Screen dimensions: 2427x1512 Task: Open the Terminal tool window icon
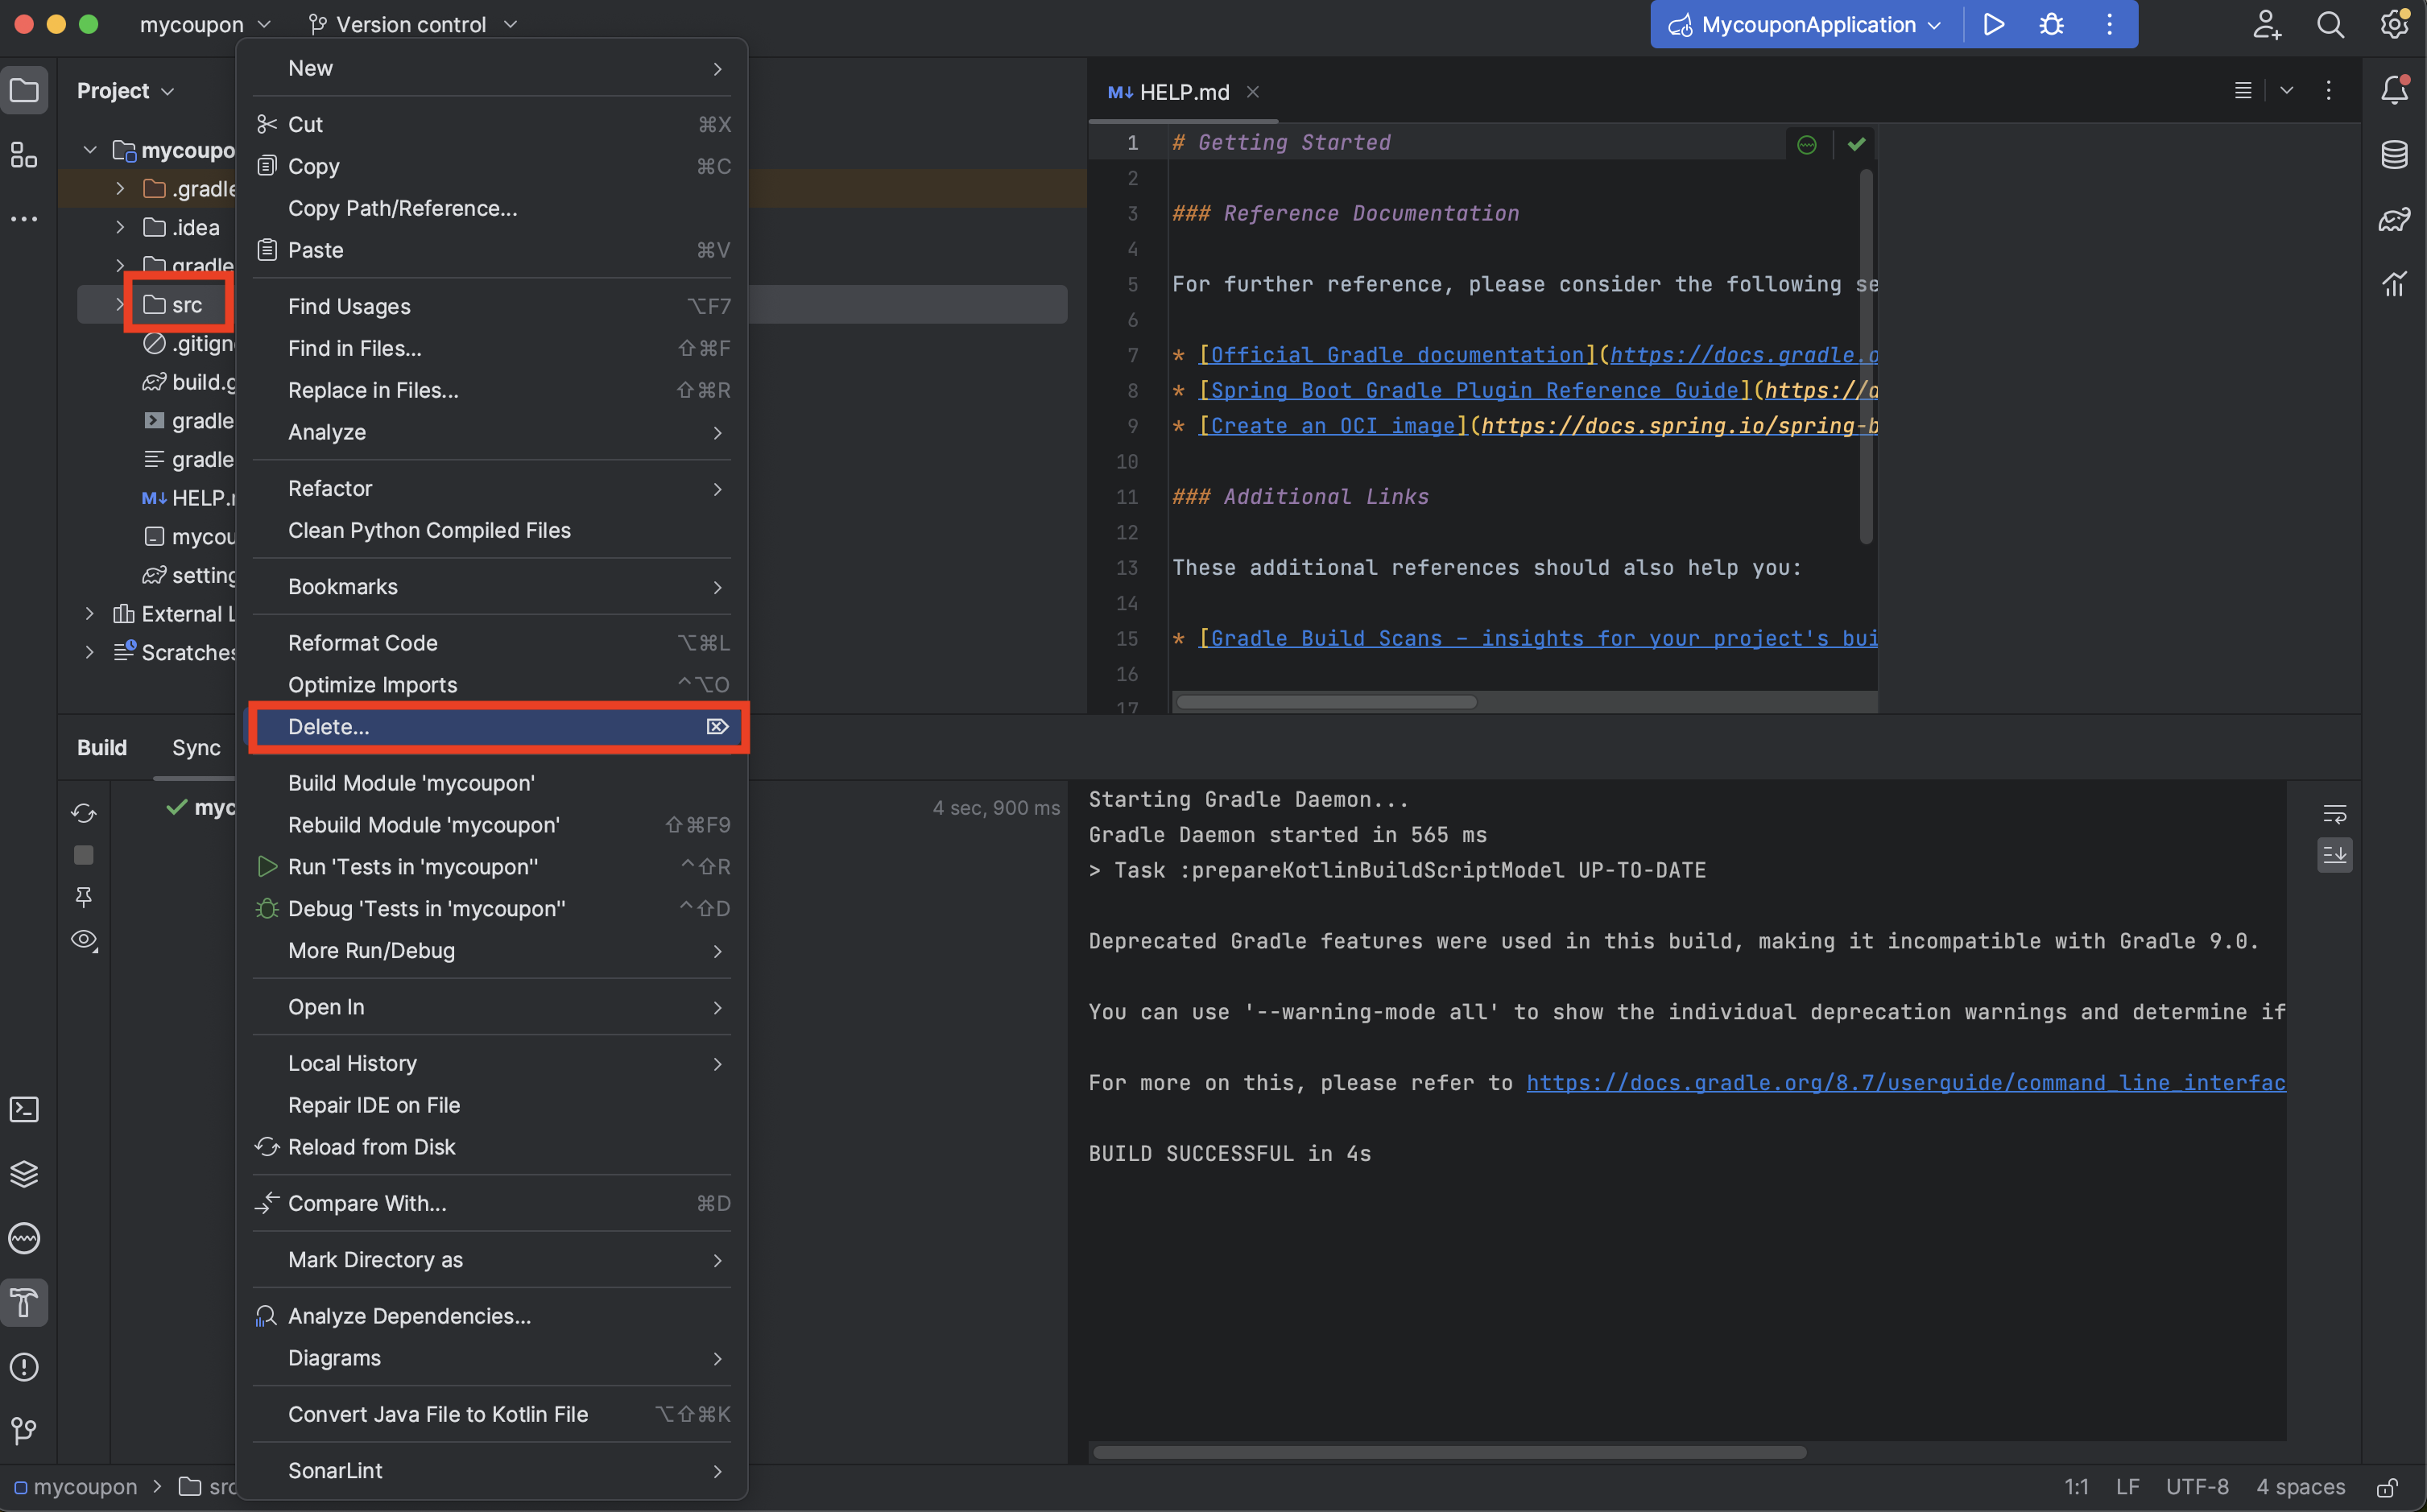click(24, 1109)
